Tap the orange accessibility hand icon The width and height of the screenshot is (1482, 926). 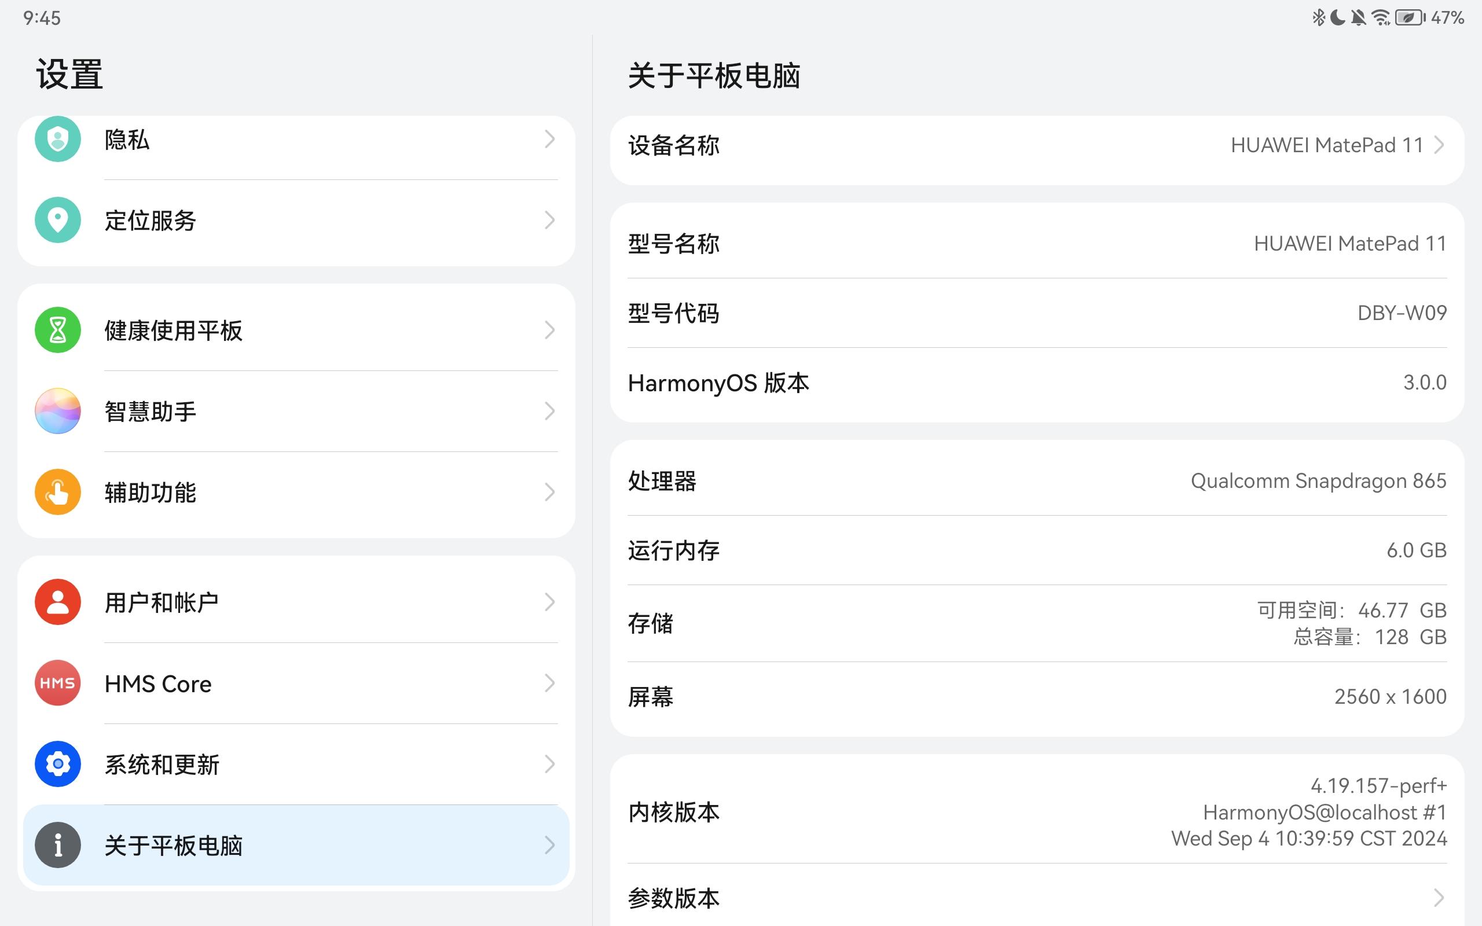(x=57, y=492)
